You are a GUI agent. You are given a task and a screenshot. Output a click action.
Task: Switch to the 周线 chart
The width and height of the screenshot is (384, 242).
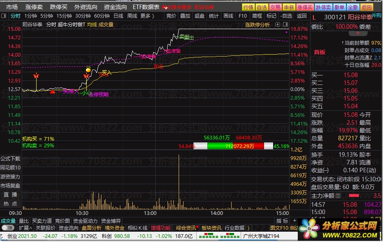(x=132, y=16)
